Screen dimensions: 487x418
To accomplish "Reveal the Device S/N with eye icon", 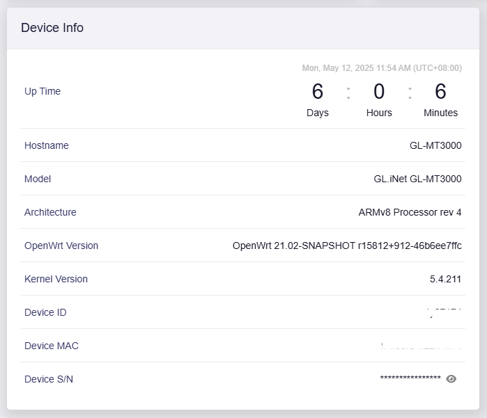I will pyautogui.click(x=451, y=379).
